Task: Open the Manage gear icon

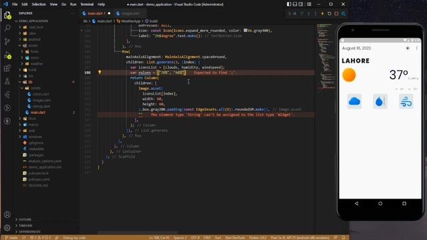Action: tap(7, 228)
